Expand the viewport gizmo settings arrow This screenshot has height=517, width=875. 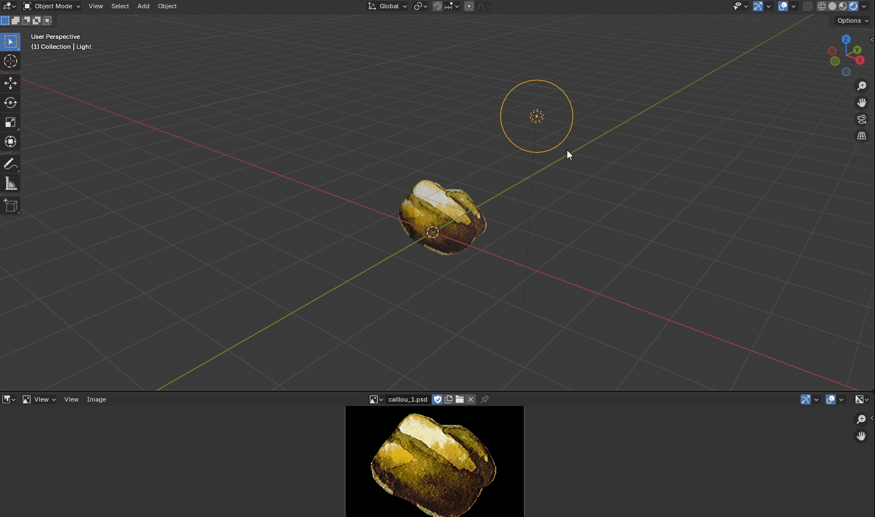coord(769,6)
